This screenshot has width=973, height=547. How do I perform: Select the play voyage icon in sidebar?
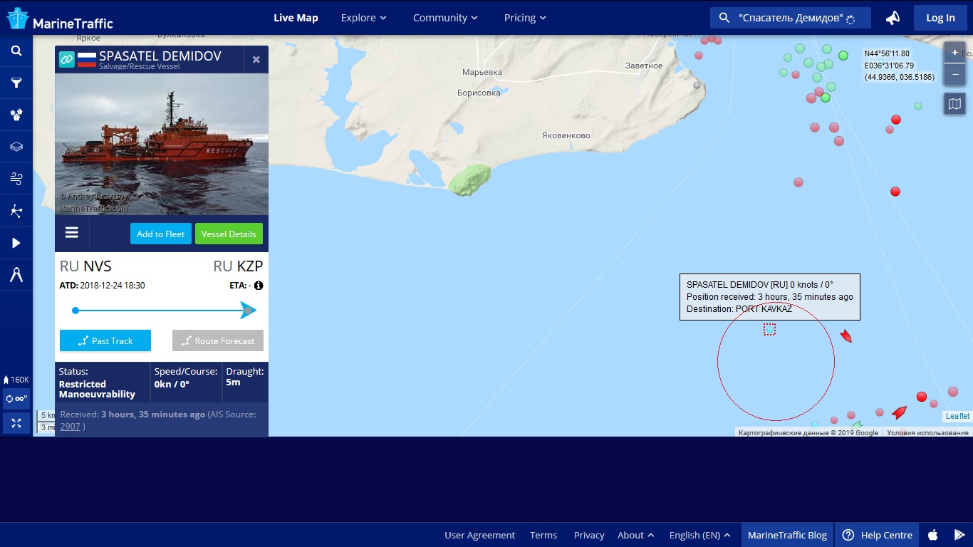point(16,243)
